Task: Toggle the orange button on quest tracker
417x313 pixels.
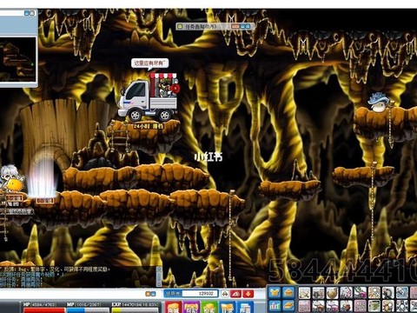Action: [x=235, y=26]
